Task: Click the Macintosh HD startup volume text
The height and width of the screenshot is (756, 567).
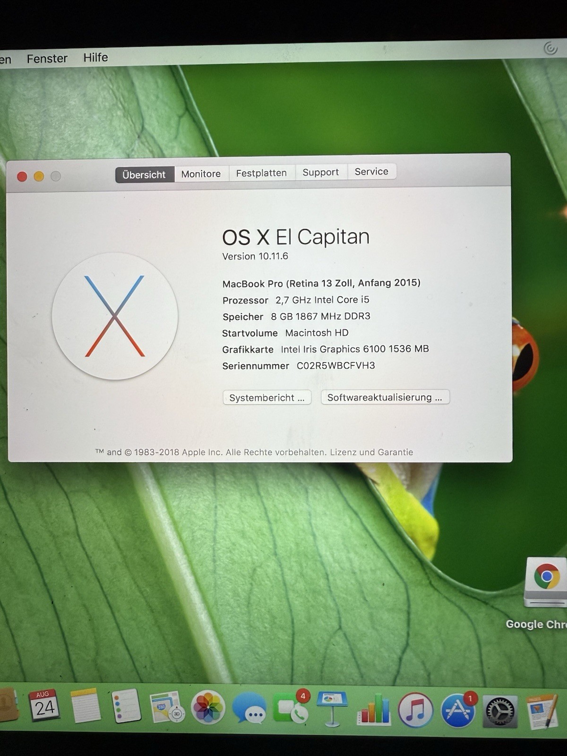Action: 317,333
